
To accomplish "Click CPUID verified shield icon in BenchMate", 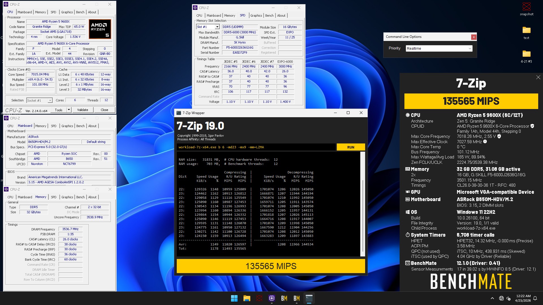I will [532, 126].
